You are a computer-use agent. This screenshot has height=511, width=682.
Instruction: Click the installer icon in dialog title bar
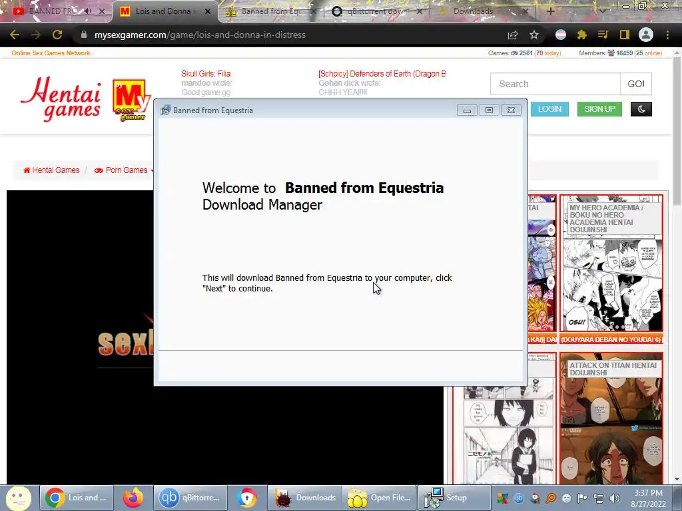pyautogui.click(x=165, y=110)
